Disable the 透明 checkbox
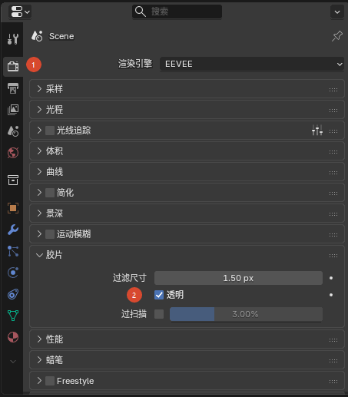 (159, 295)
